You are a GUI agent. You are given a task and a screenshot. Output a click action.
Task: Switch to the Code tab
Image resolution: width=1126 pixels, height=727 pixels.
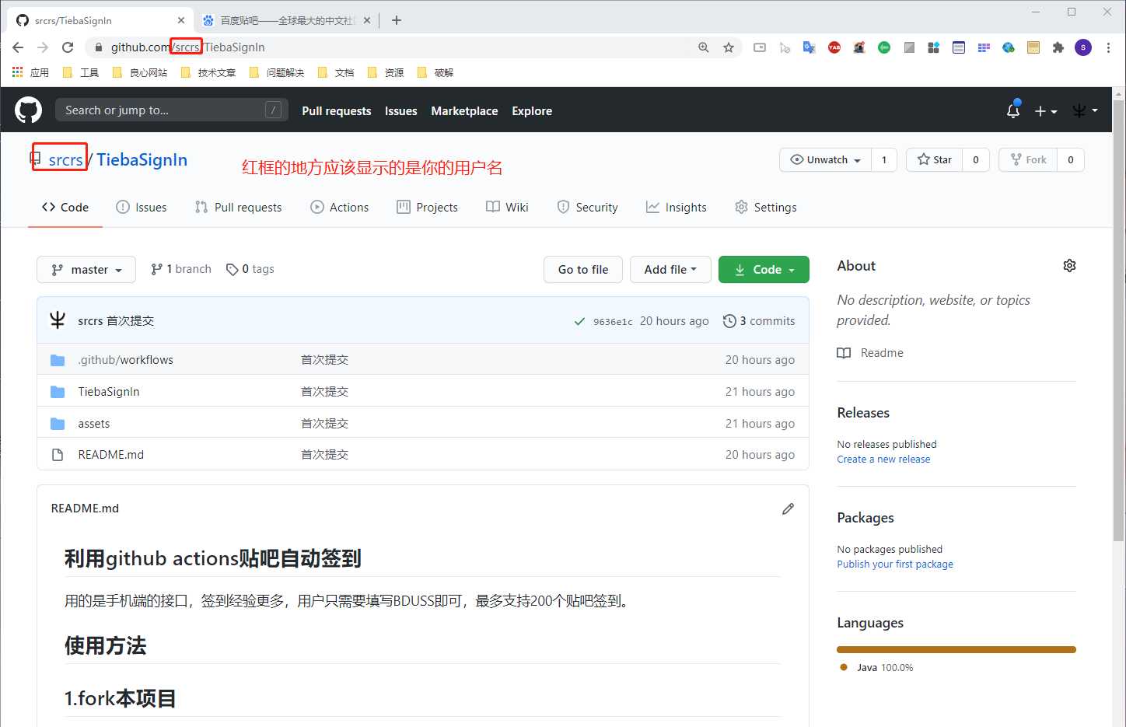(65, 208)
